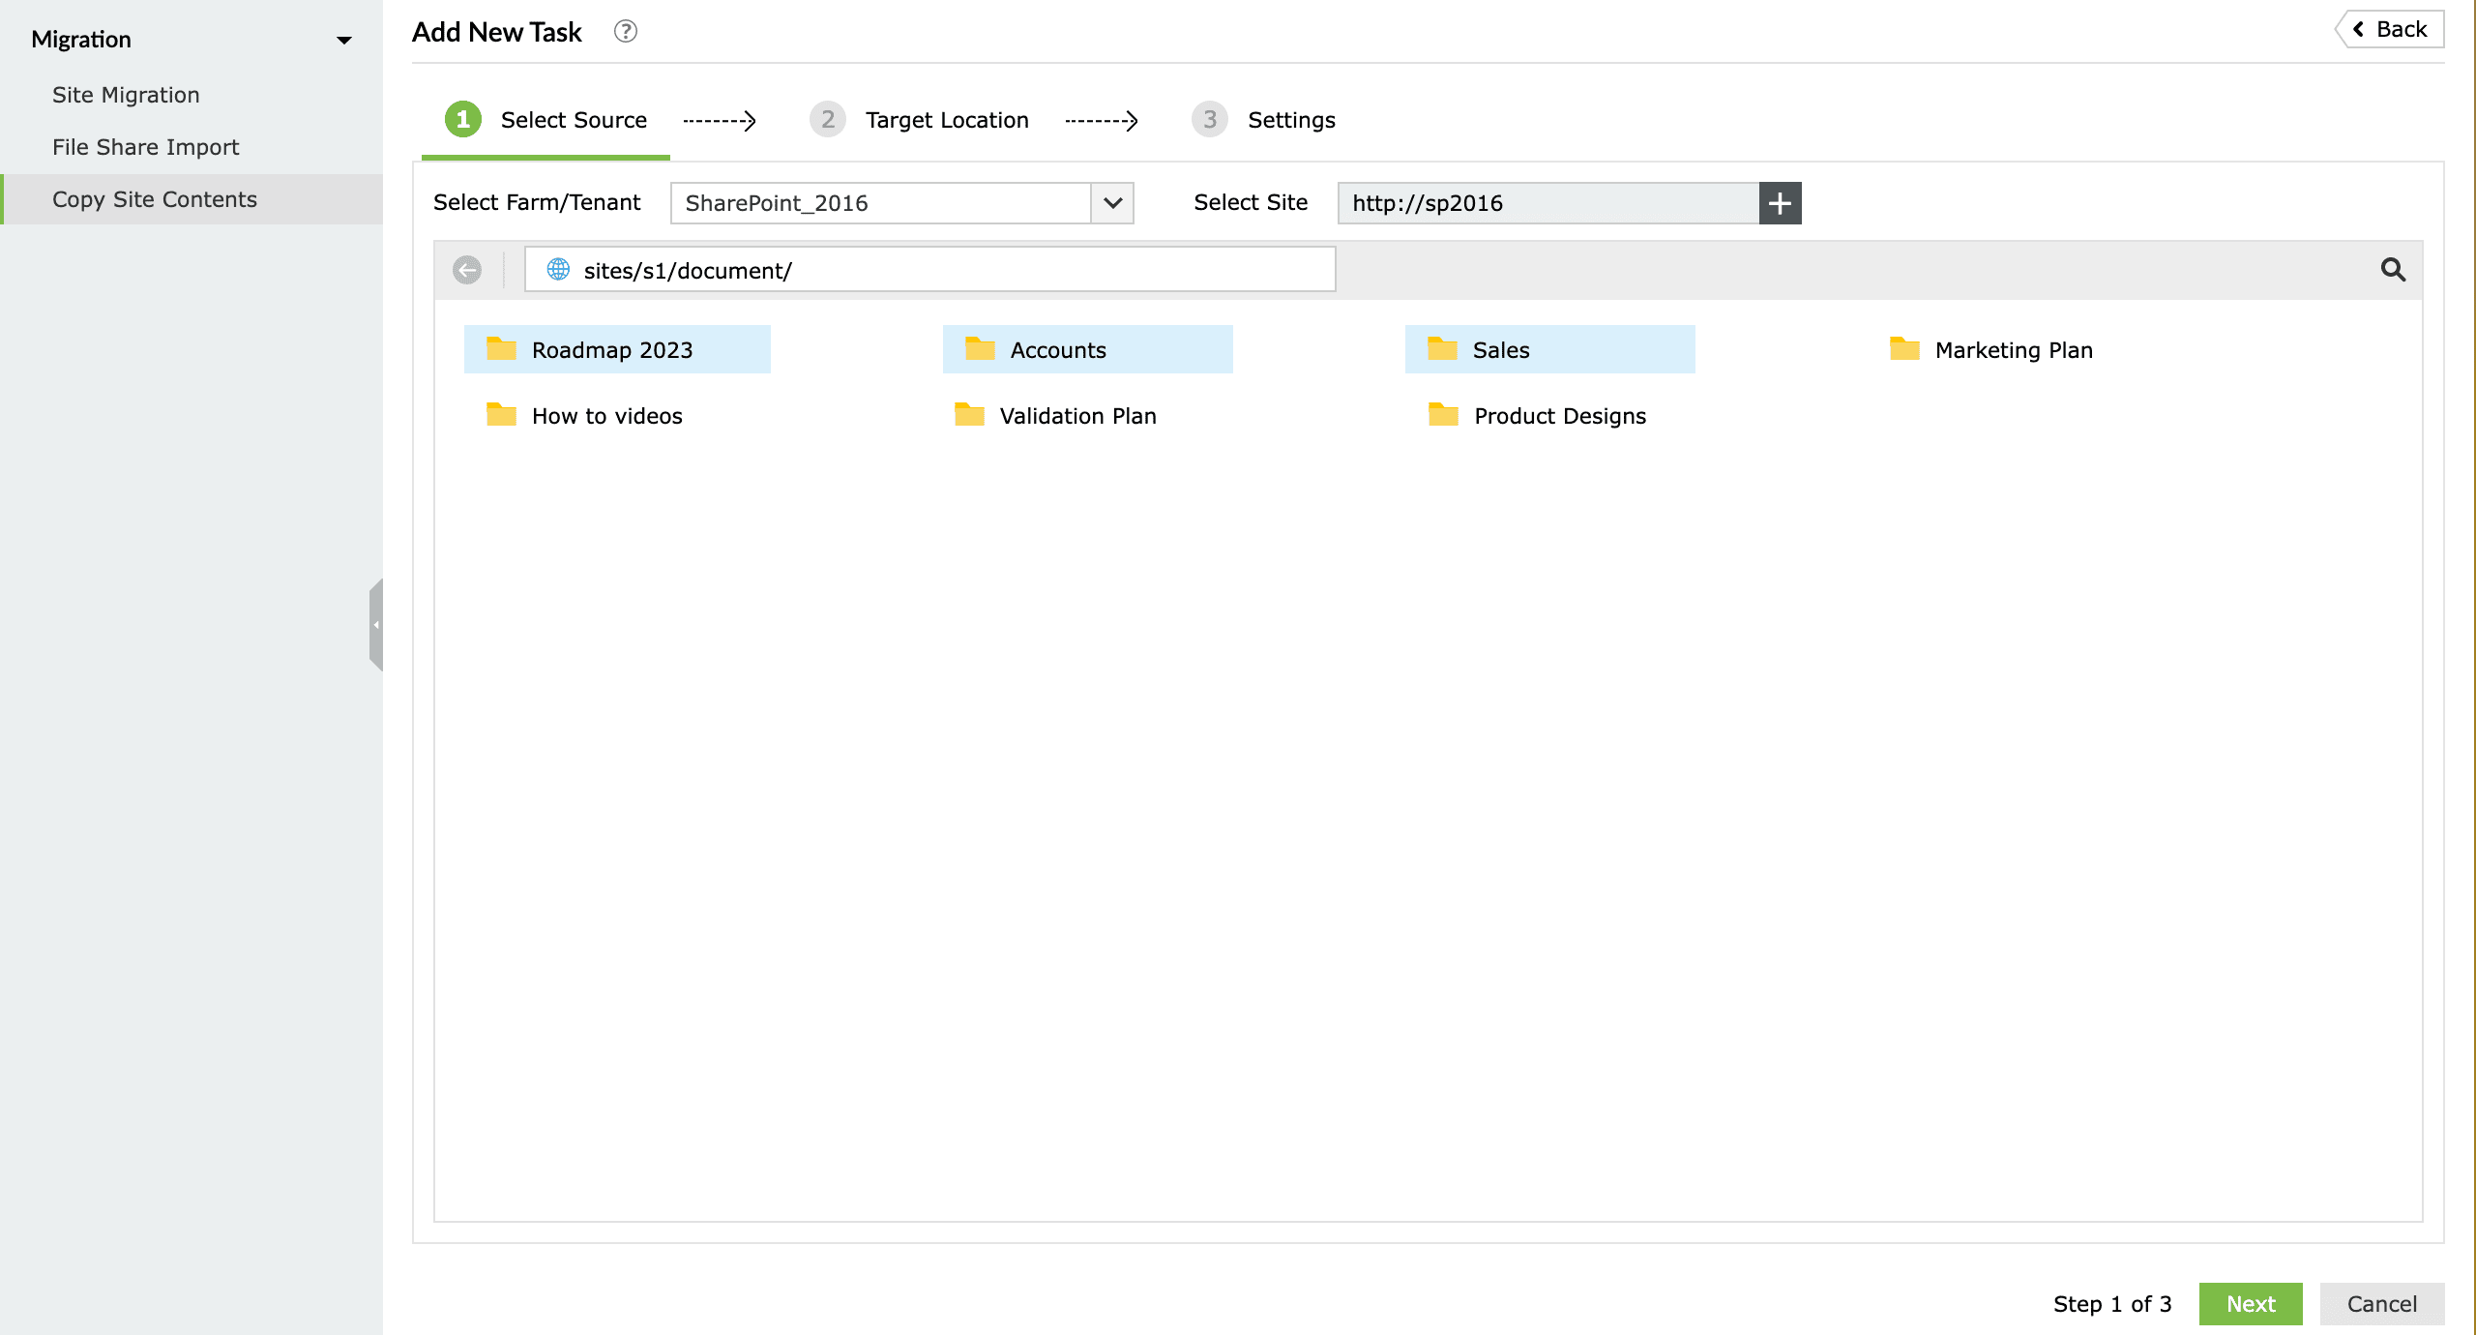This screenshot has height=1335, width=2476.
Task: Open the How to videos folder
Action: pyautogui.click(x=606, y=415)
